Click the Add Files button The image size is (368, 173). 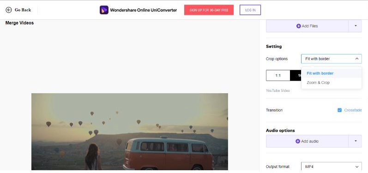[x=307, y=26]
